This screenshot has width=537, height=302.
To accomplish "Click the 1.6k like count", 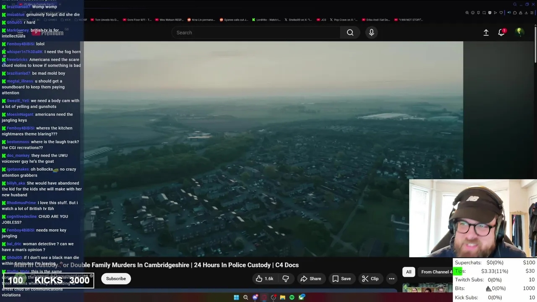I will click(x=269, y=279).
